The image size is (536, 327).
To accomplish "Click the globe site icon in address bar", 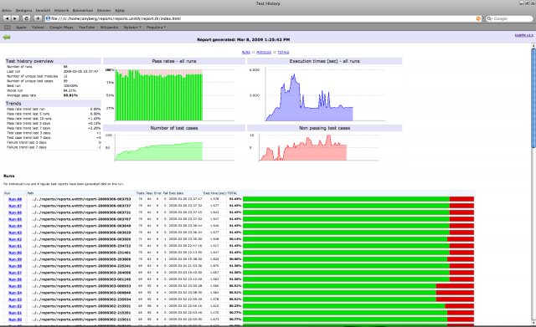I will coord(48,18).
